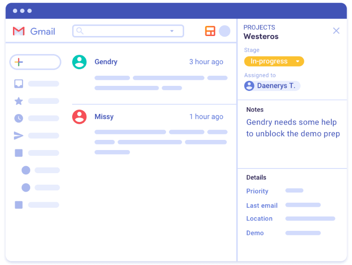Click the Westeros project title

tap(261, 36)
